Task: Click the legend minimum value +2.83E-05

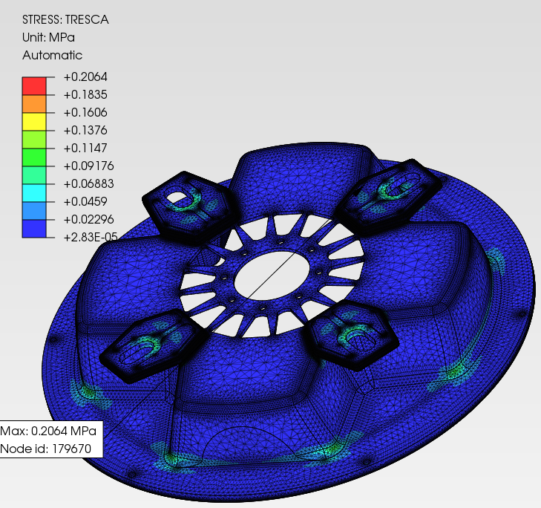Action: pyautogui.click(x=91, y=237)
